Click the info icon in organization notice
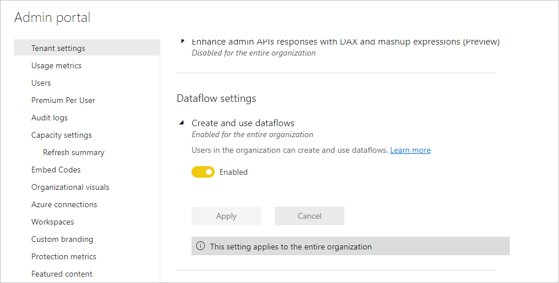 [x=201, y=246]
